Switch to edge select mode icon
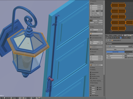Viewport: 133px width, 99px height. click(x=22, y=98)
